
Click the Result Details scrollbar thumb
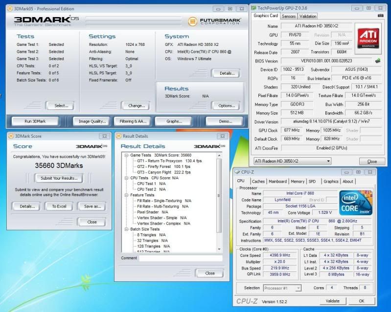point(219,196)
